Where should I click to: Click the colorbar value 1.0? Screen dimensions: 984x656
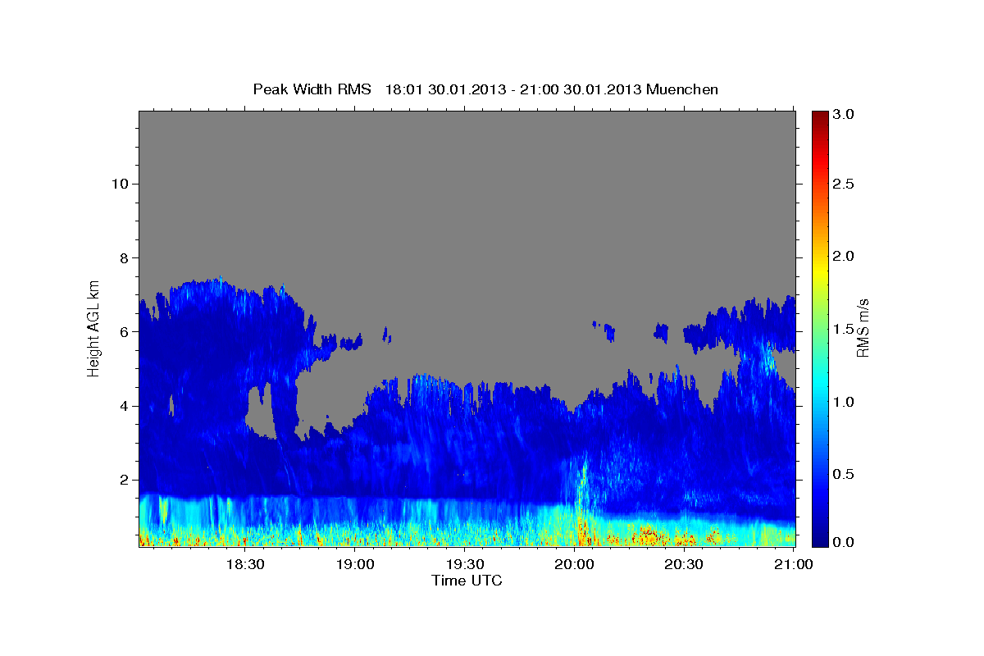844,401
